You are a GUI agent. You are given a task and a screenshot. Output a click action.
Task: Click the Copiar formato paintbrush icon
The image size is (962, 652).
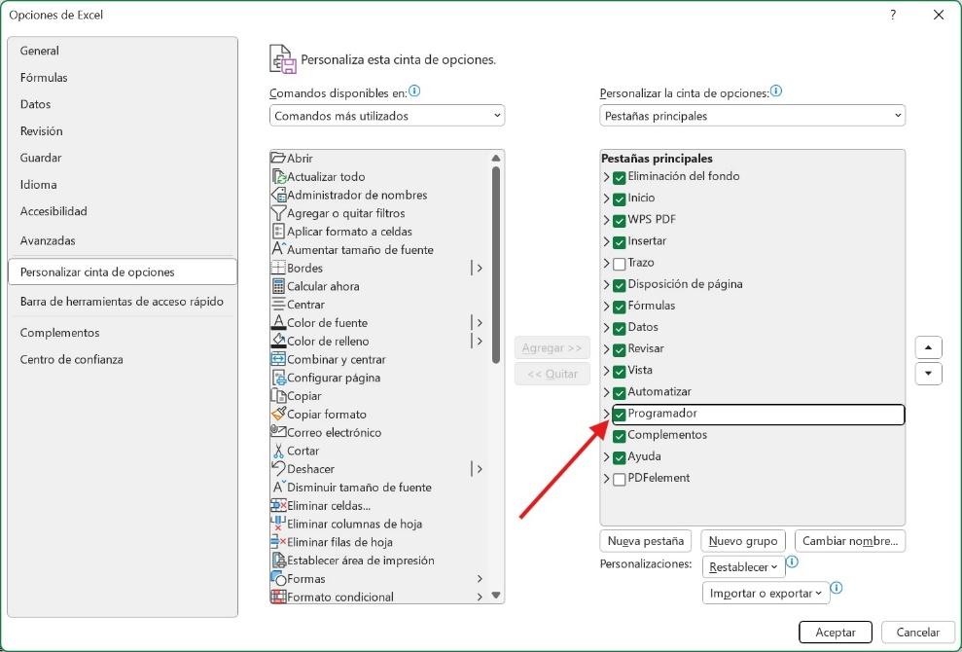[x=278, y=414]
